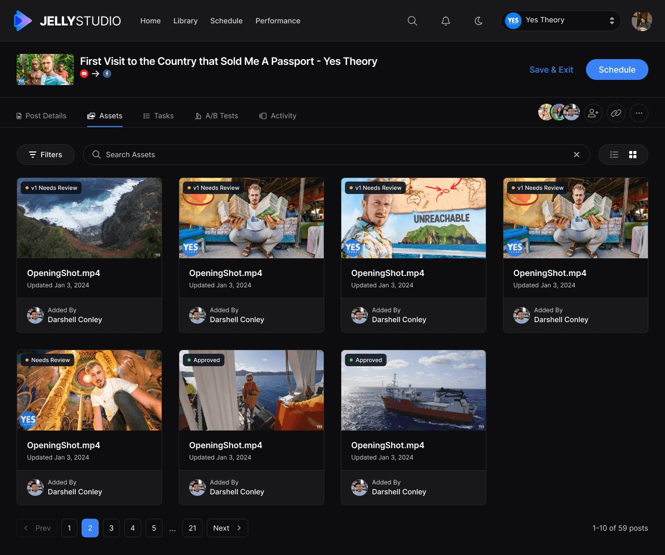Go to page 3

pos(111,528)
